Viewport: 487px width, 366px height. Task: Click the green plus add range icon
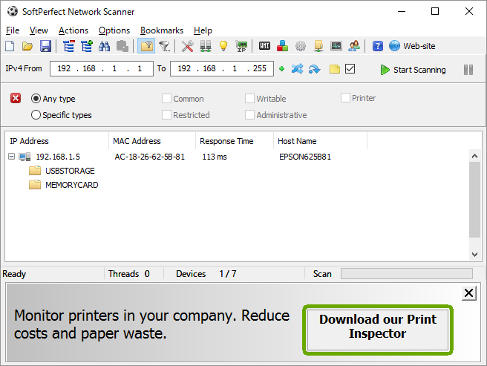click(281, 69)
